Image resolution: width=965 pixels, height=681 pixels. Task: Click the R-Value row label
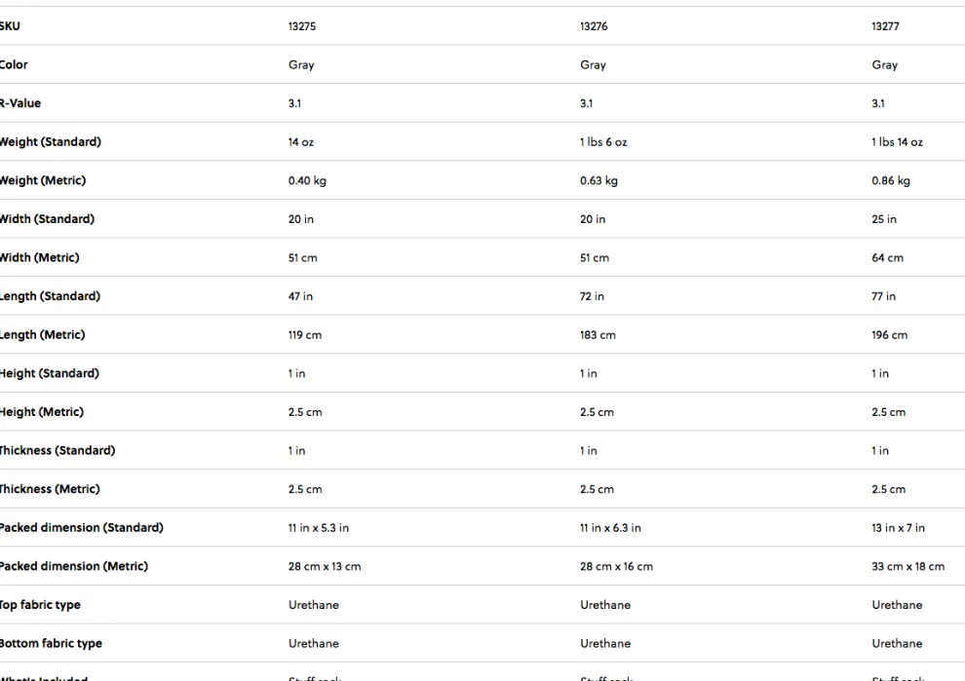(x=20, y=103)
